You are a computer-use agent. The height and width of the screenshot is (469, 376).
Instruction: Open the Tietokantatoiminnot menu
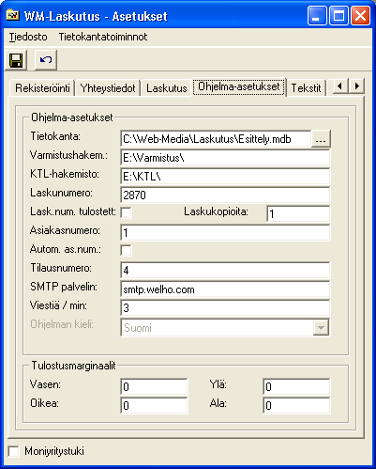pos(103,37)
